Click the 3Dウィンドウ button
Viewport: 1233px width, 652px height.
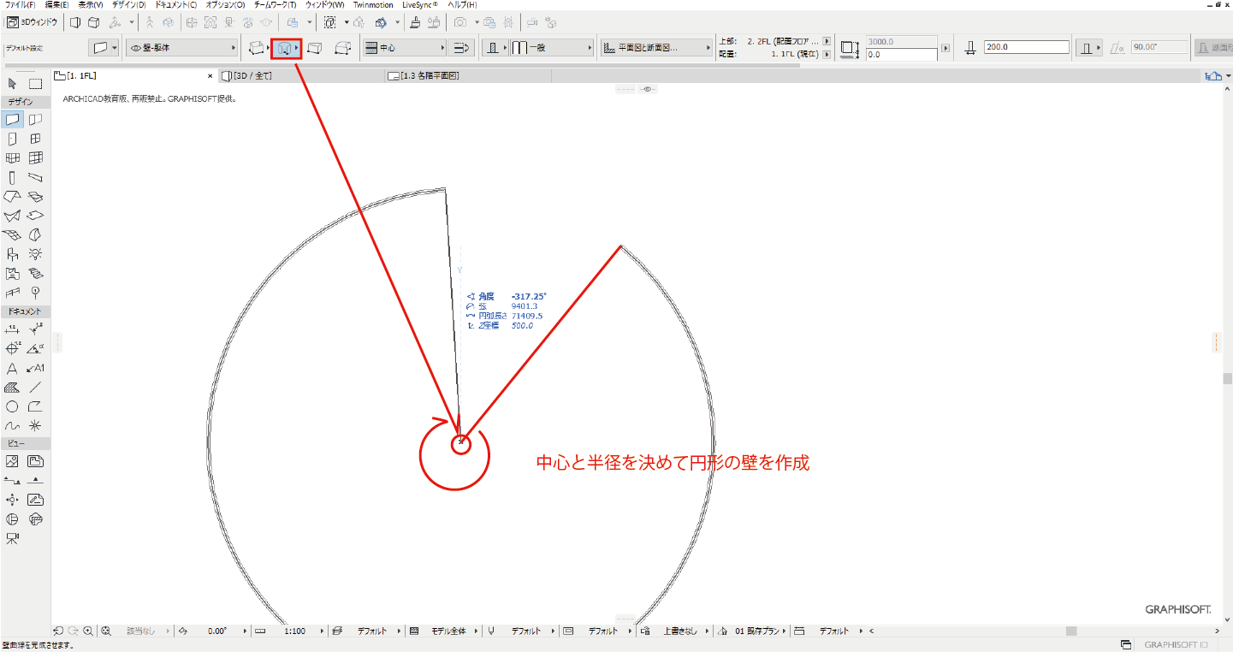[32, 21]
